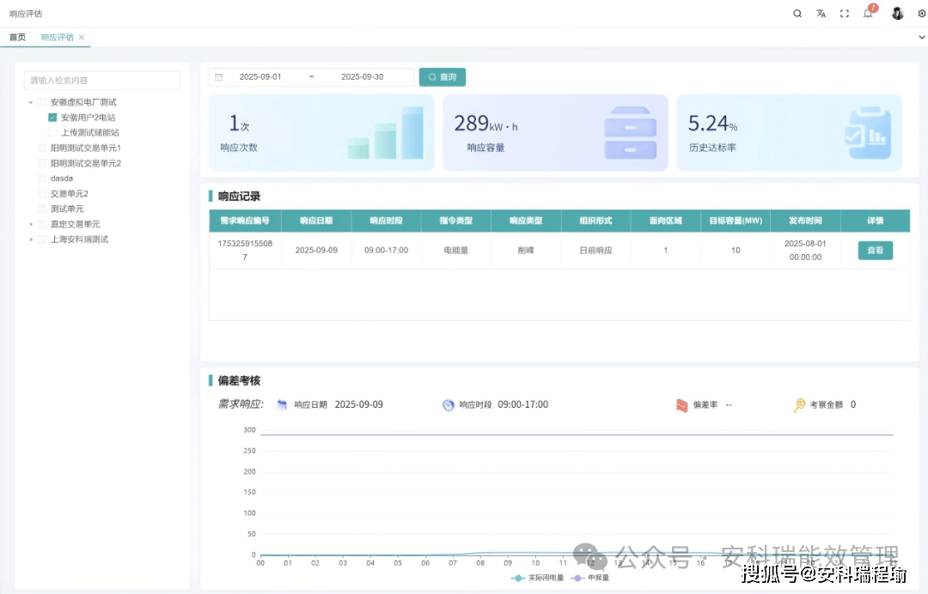Image resolution: width=928 pixels, height=594 pixels.
Task: Open the tab list dropdown chevron
Action: [x=922, y=38]
